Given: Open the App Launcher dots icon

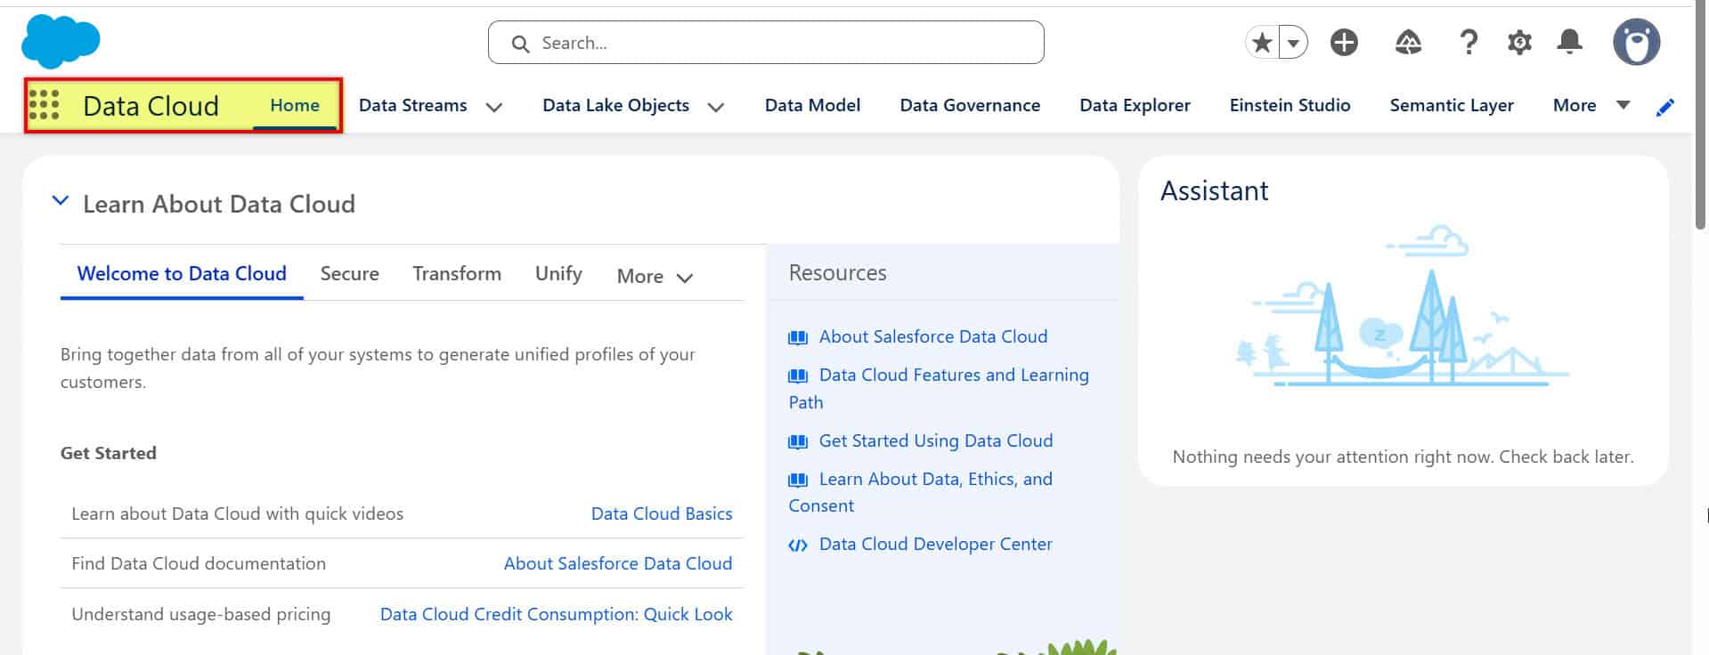Looking at the screenshot, I should (x=44, y=105).
